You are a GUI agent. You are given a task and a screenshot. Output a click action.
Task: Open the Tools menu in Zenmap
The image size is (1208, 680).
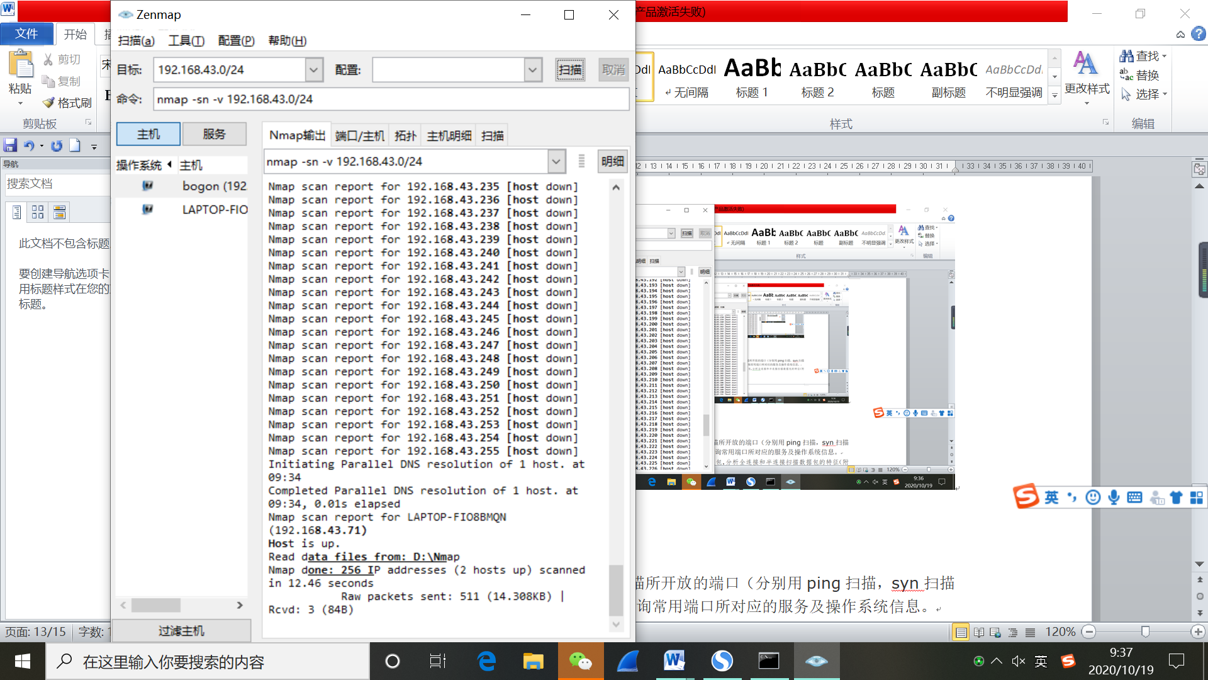pos(186,41)
